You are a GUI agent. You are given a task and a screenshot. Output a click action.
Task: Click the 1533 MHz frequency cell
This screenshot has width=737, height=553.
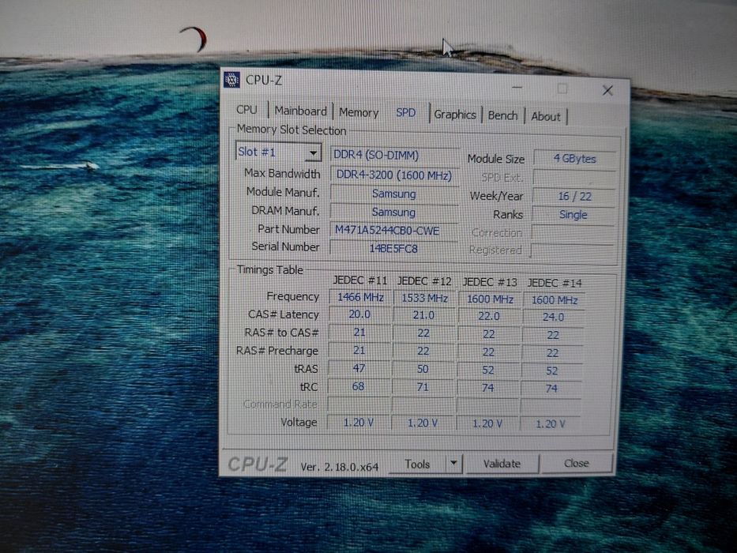(424, 298)
